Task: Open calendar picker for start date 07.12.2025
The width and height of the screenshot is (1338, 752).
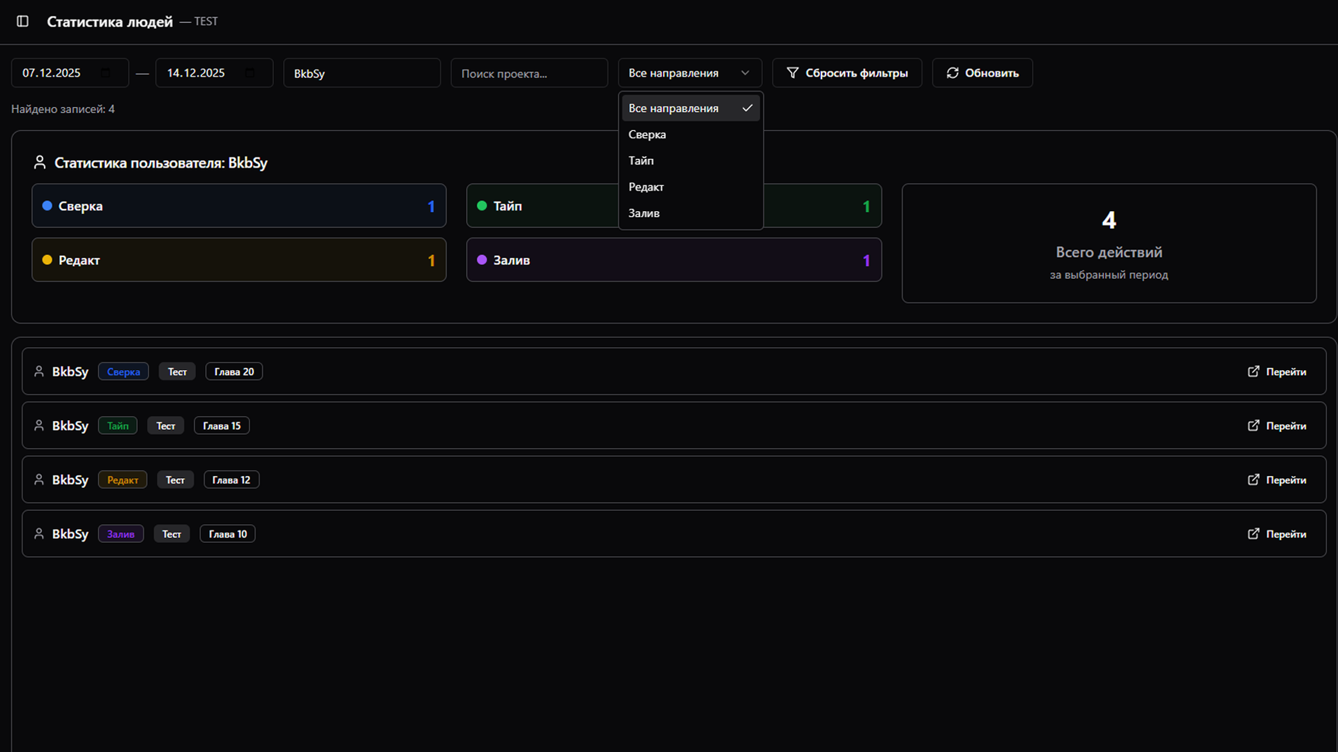Action: point(106,73)
